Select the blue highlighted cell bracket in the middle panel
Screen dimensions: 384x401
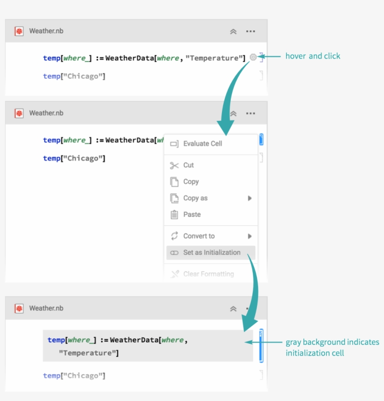tap(261, 140)
